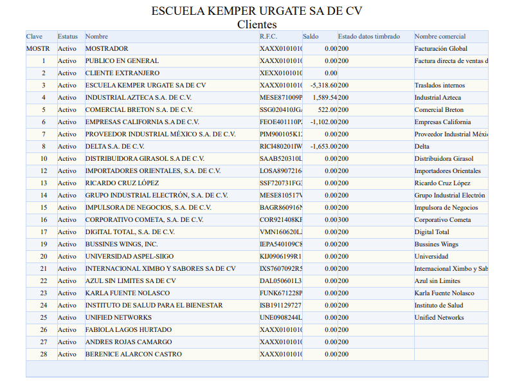
Task: Click the Facturación Global commercial name cell
Action: coord(440,49)
